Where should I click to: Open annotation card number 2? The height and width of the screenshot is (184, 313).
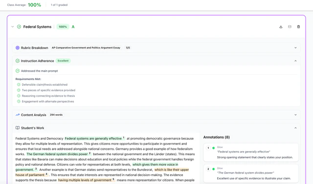tap(251, 173)
